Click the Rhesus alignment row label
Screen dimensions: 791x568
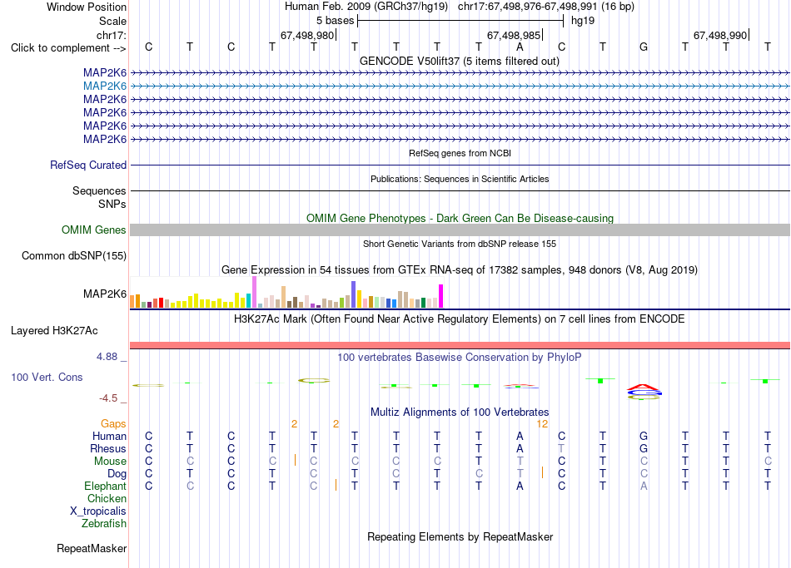[108, 449]
